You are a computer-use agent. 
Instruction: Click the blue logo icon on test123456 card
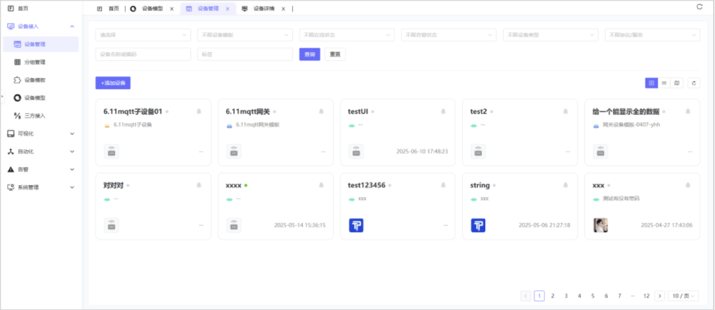356,225
